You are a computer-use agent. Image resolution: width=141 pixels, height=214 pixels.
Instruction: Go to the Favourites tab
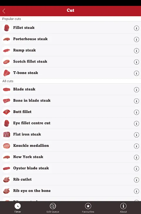88,208
